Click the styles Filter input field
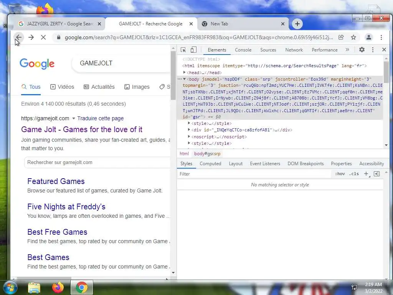The width and height of the screenshot is (393, 295). (x=254, y=174)
